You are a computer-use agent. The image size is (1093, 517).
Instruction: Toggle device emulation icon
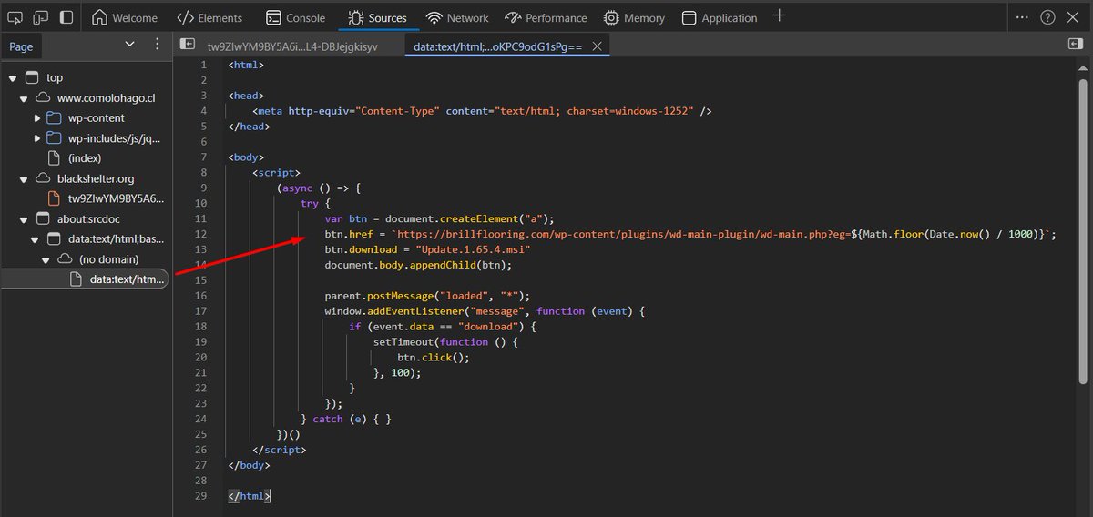pyautogui.click(x=41, y=17)
